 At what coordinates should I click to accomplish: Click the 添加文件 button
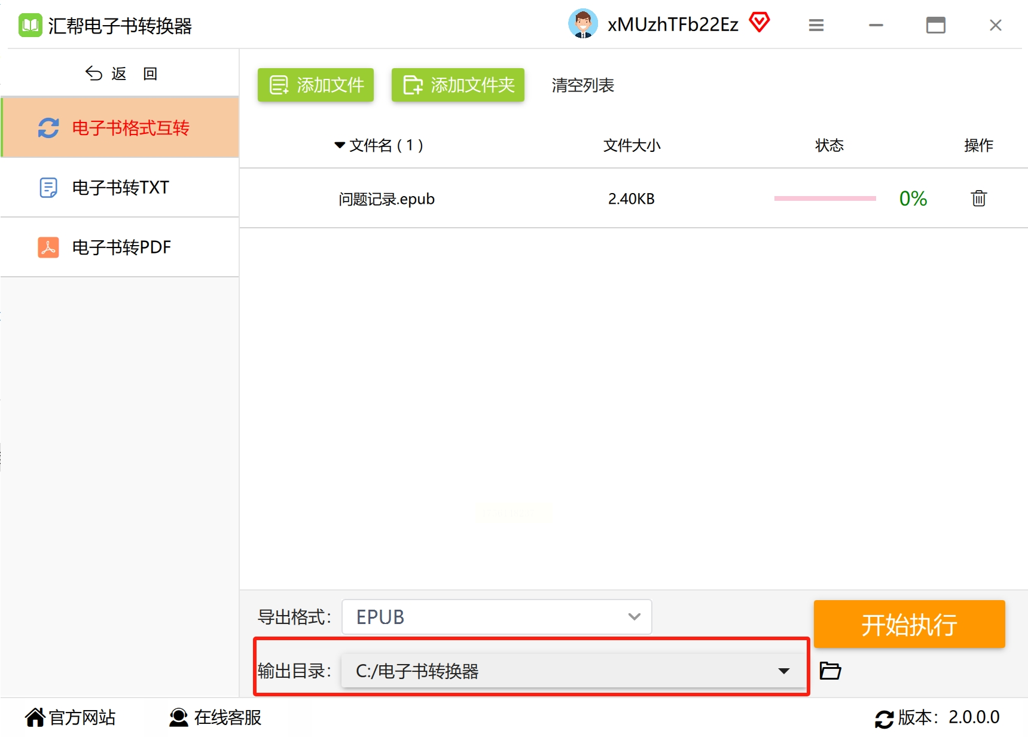tap(316, 85)
